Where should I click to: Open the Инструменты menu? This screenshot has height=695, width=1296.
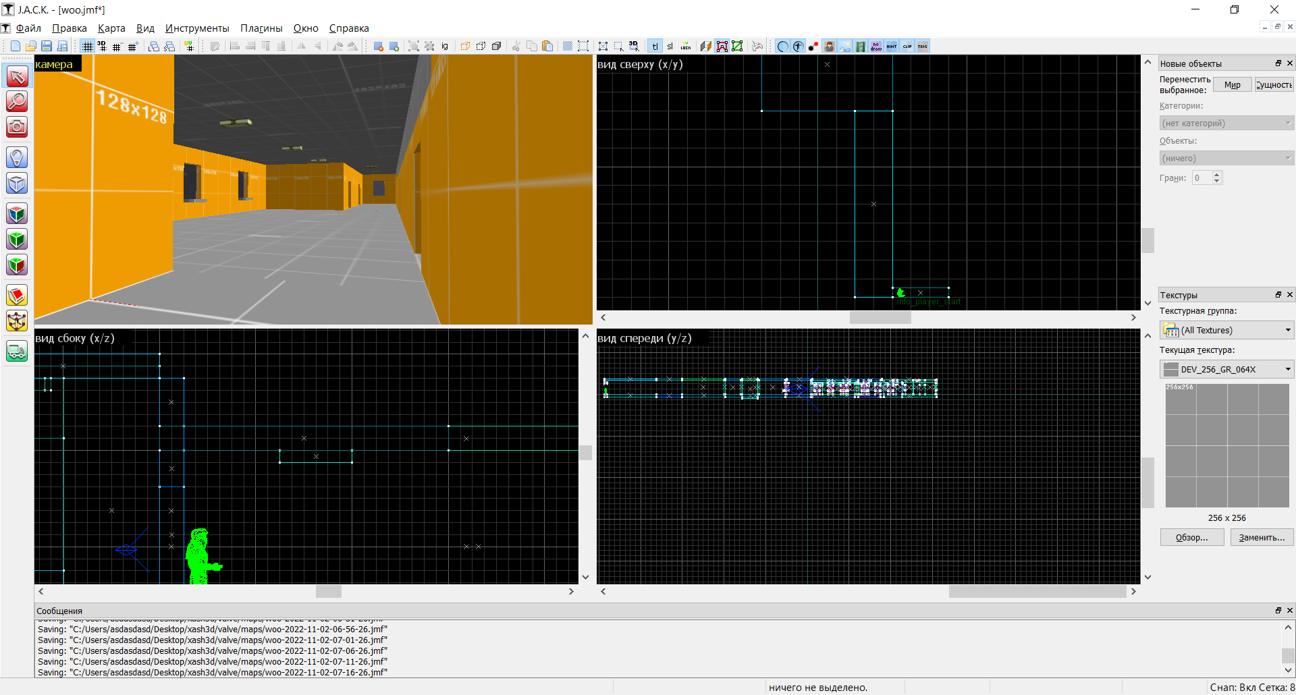(x=197, y=28)
